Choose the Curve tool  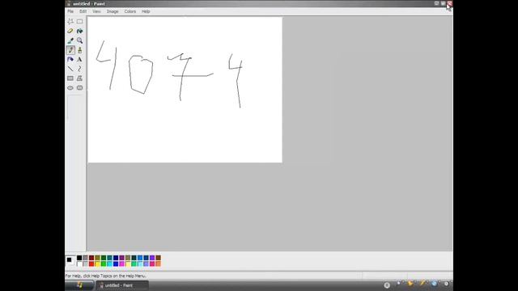click(x=79, y=69)
